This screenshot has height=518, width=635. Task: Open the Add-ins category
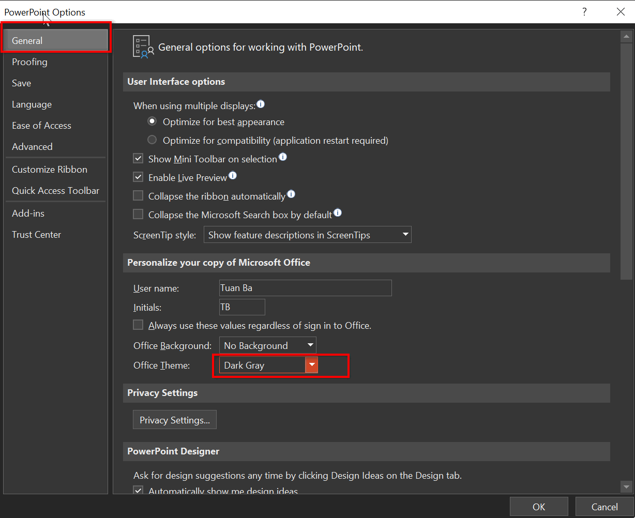55,214
